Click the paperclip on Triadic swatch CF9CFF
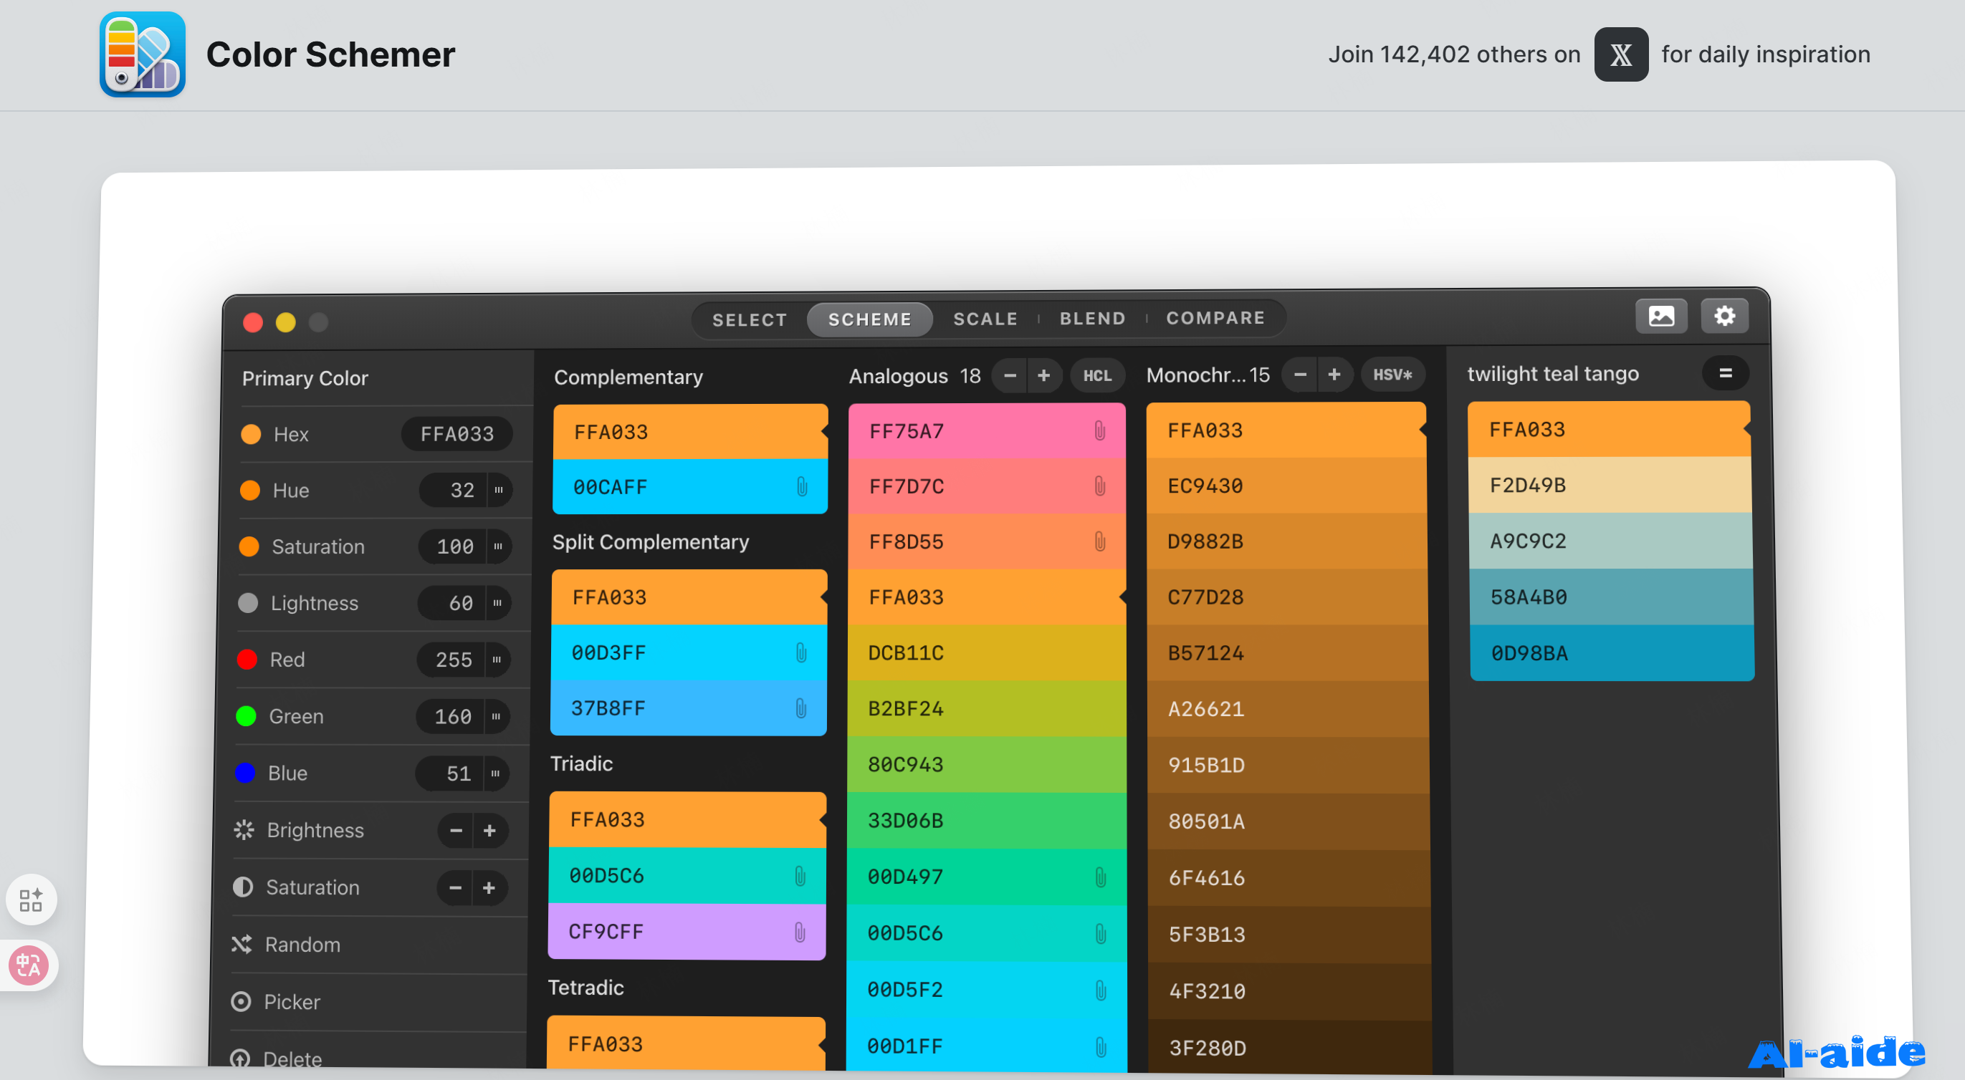1965x1080 pixels. click(x=800, y=932)
